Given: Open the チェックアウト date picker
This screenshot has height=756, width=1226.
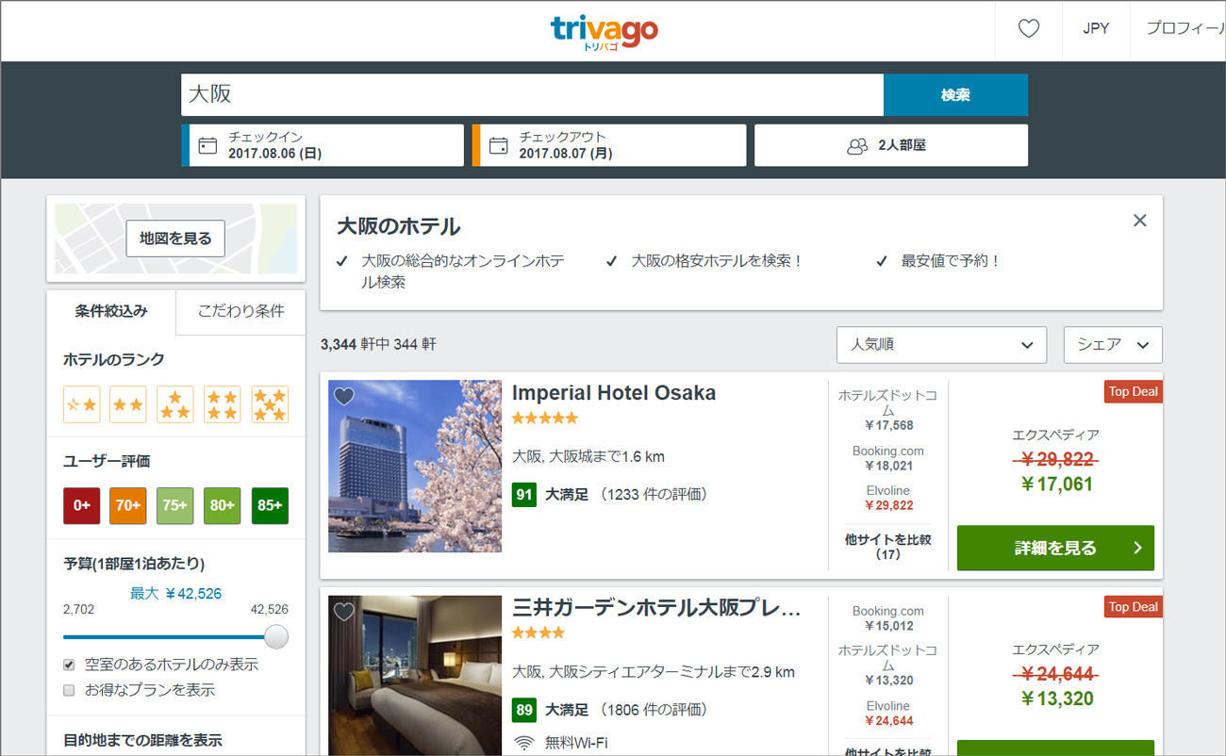Looking at the screenshot, I should (609, 145).
